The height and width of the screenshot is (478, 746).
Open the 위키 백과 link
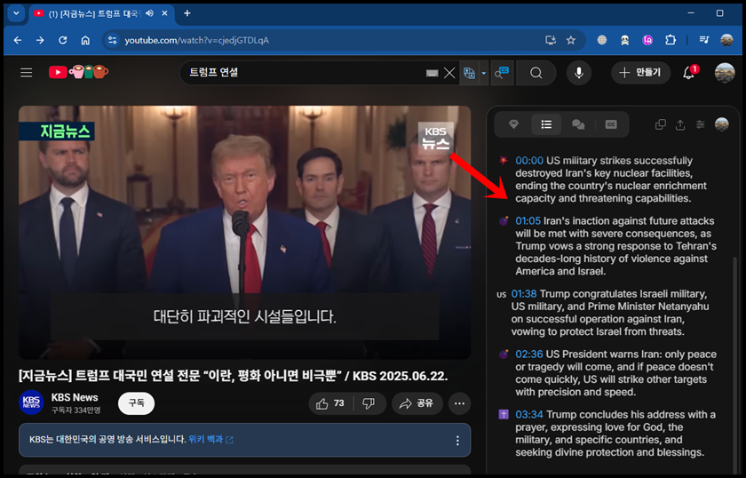point(210,440)
